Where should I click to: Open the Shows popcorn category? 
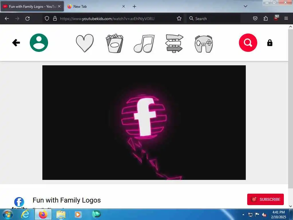(114, 43)
